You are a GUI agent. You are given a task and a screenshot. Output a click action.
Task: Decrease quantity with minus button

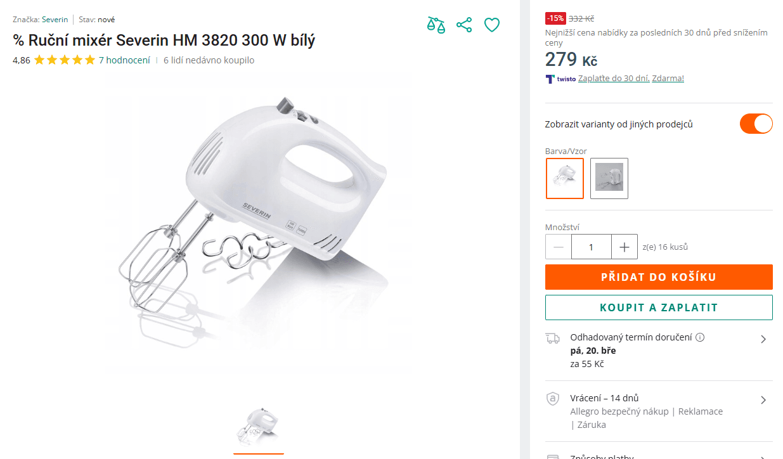point(559,247)
